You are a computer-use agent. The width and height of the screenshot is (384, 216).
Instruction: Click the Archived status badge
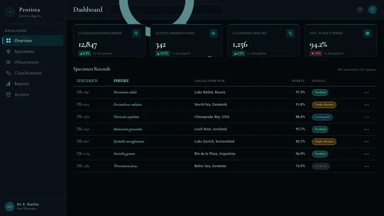(321, 166)
